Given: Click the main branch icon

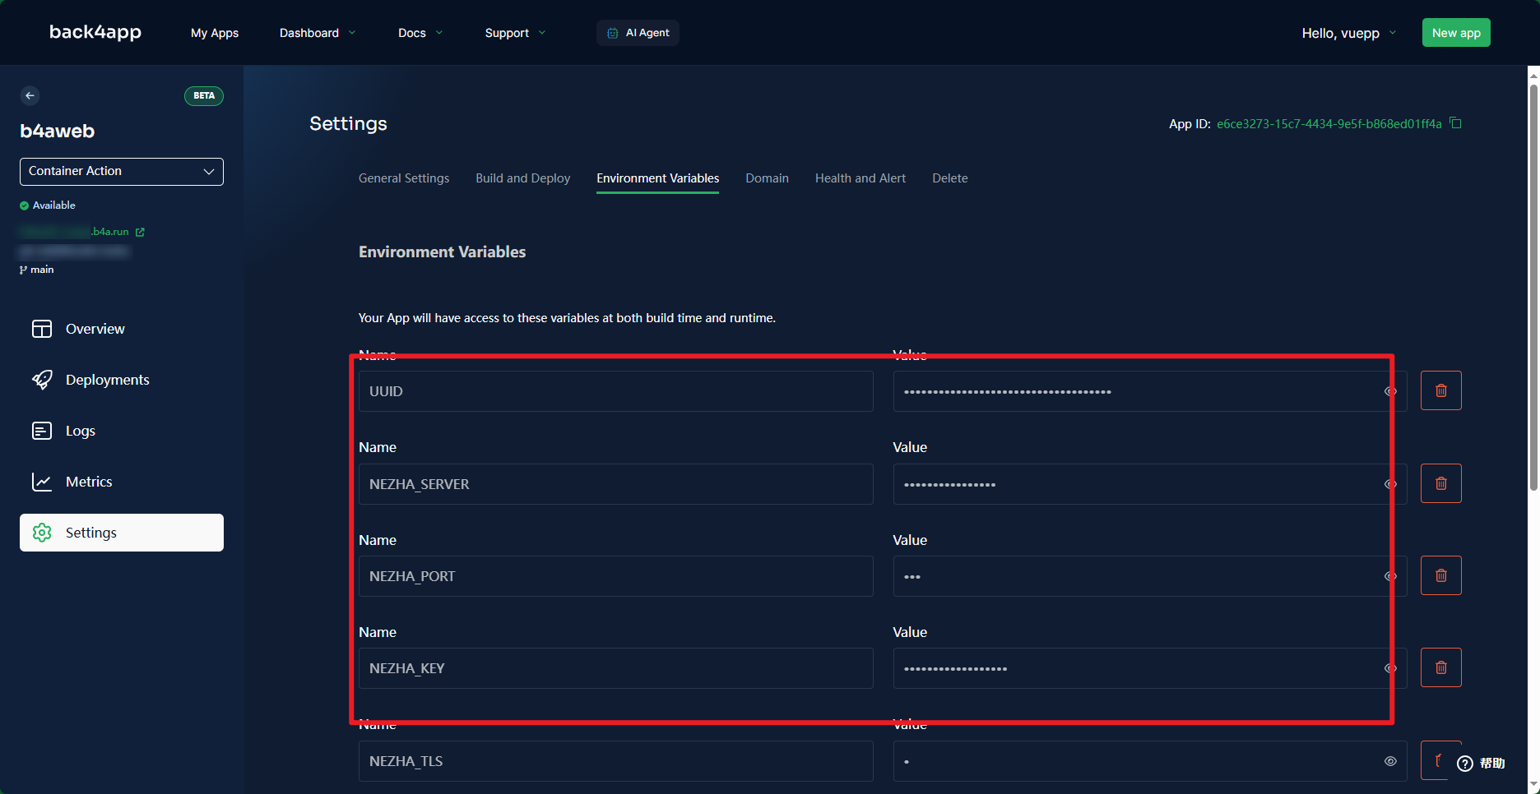Looking at the screenshot, I should point(23,270).
